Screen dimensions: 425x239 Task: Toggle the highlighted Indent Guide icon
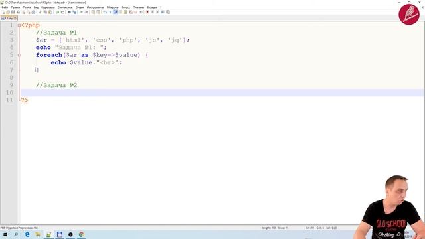(x=115, y=12)
